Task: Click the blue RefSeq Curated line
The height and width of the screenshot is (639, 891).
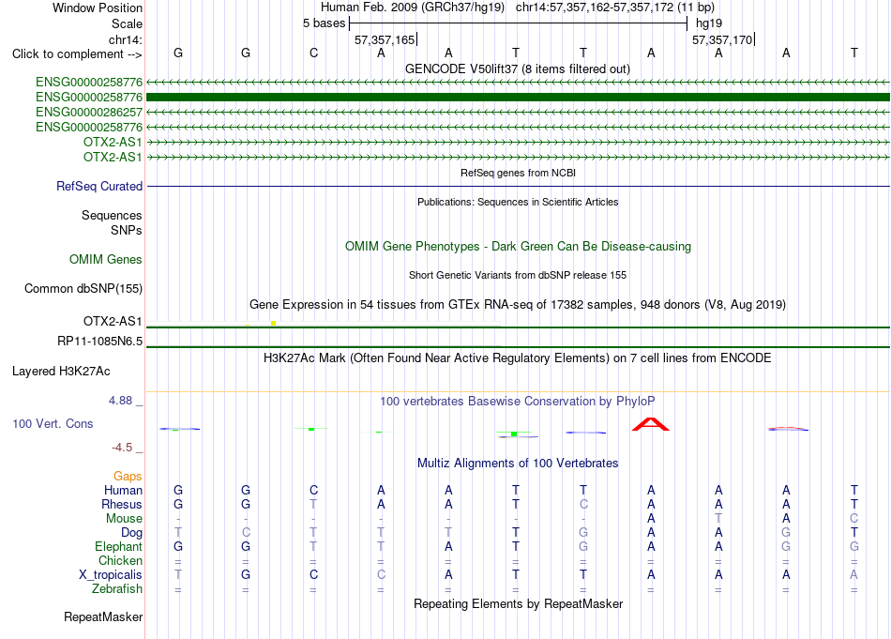Action: (x=518, y=186)
